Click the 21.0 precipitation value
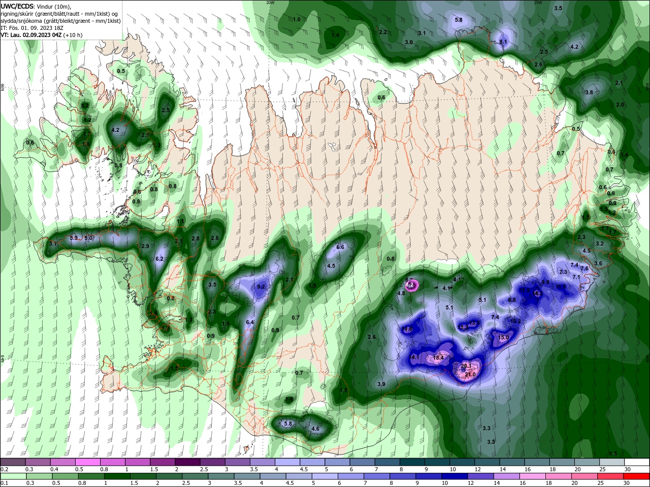The width and height of the screenshot is (650, 487). [x=470, y=374]
